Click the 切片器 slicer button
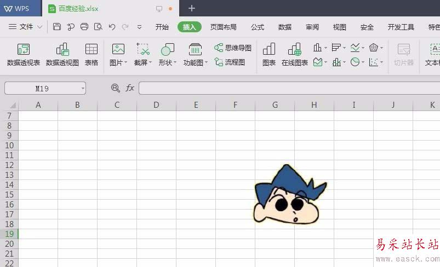This screenshot has width=440, height=267. [403, 55]
